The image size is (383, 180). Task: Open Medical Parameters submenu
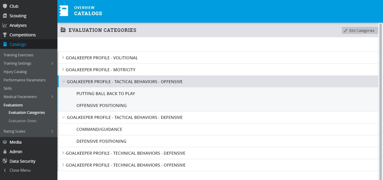20,97
